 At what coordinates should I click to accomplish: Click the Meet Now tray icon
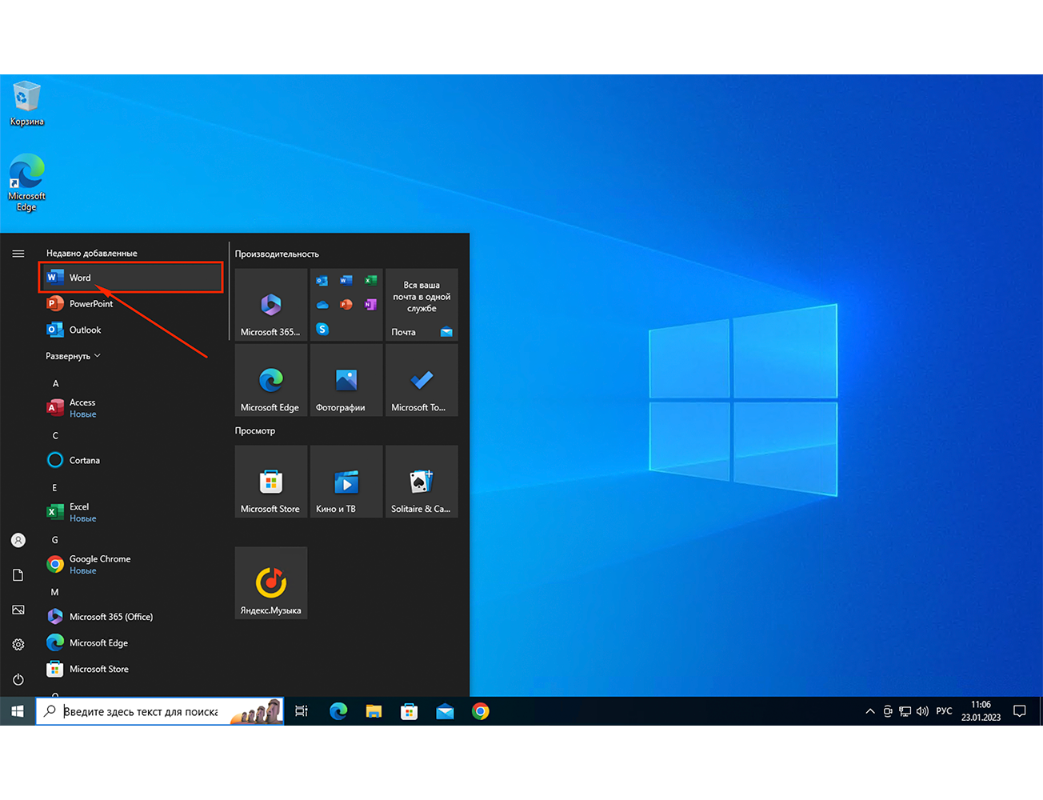[888, 711]
